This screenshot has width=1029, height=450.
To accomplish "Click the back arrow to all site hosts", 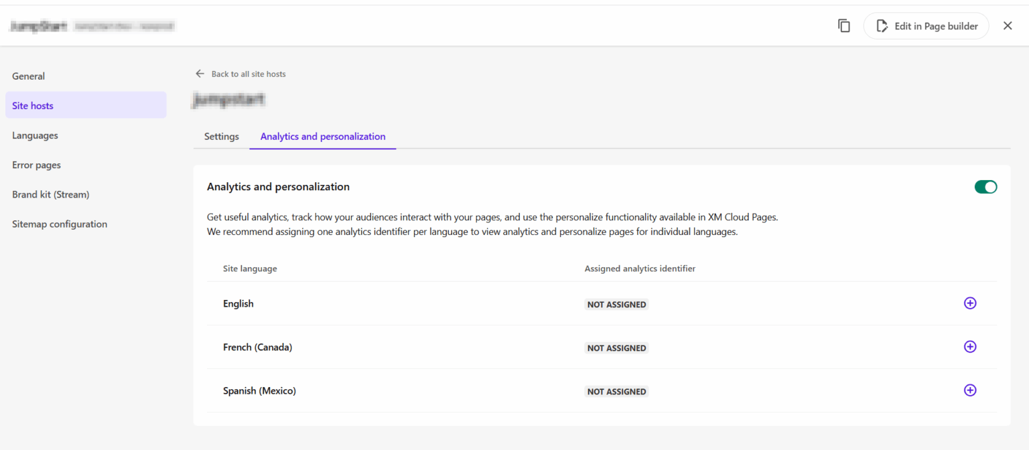I will pos(200,74).
